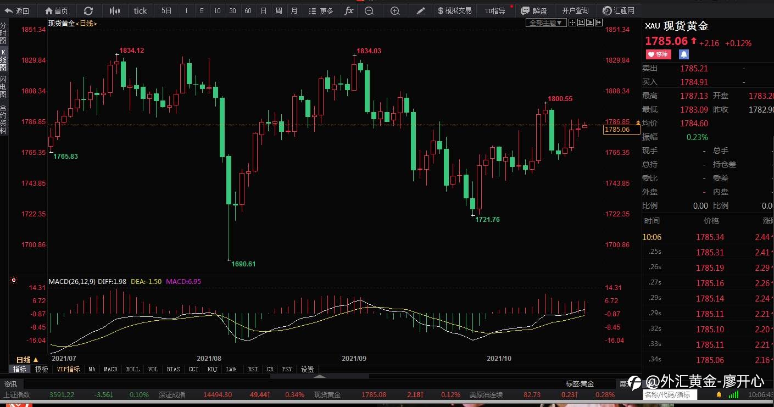Open the 资讯 news tab
774x407 pixels.
click(x=10, y=384)
